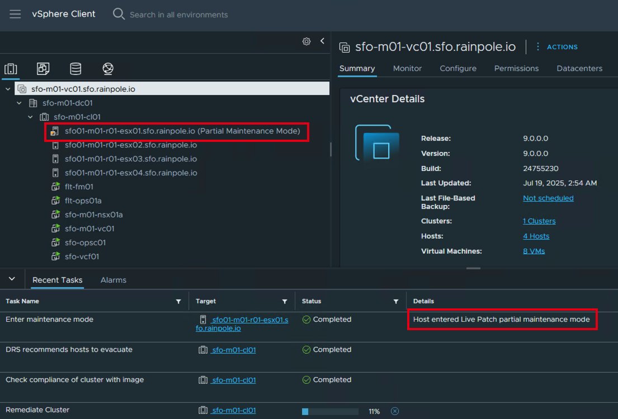618x419 pixels.
Task: Open the 8 VMs link
Action: tap(534, 251)
